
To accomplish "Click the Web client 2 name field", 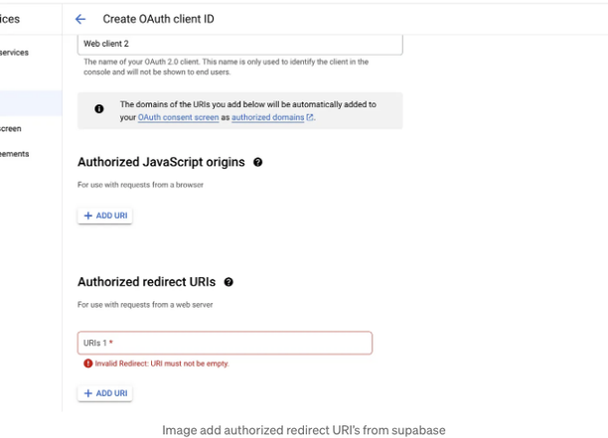I will (x=240, y=44).
